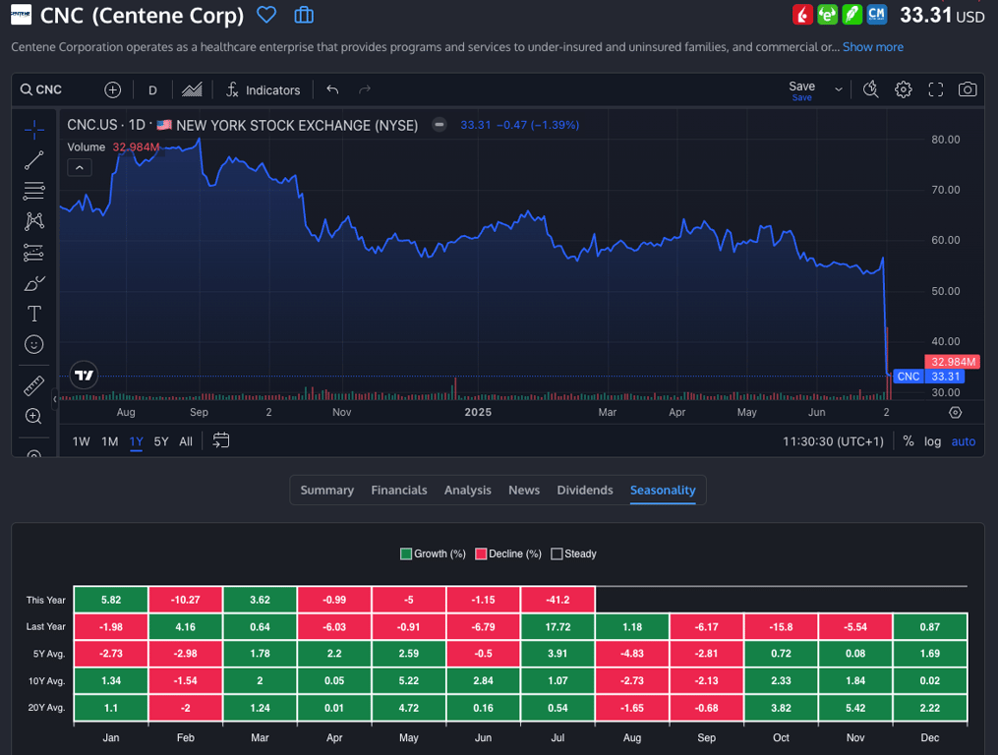Add CNC to favorites with heart icon
998x755 pixels.
pos(266,15)
